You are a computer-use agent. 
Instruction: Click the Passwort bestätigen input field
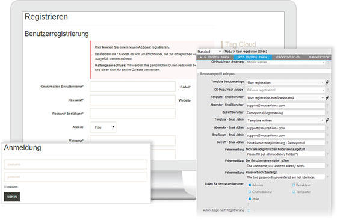click(132, 114)
